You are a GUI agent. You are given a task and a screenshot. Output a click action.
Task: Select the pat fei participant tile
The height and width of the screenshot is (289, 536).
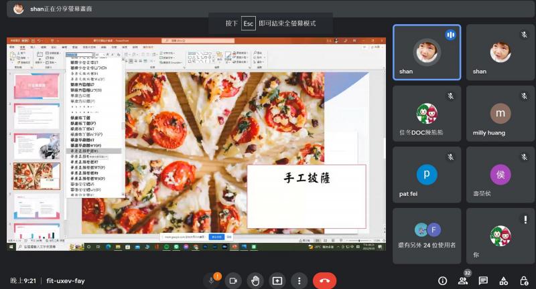[x=427, y=175]
